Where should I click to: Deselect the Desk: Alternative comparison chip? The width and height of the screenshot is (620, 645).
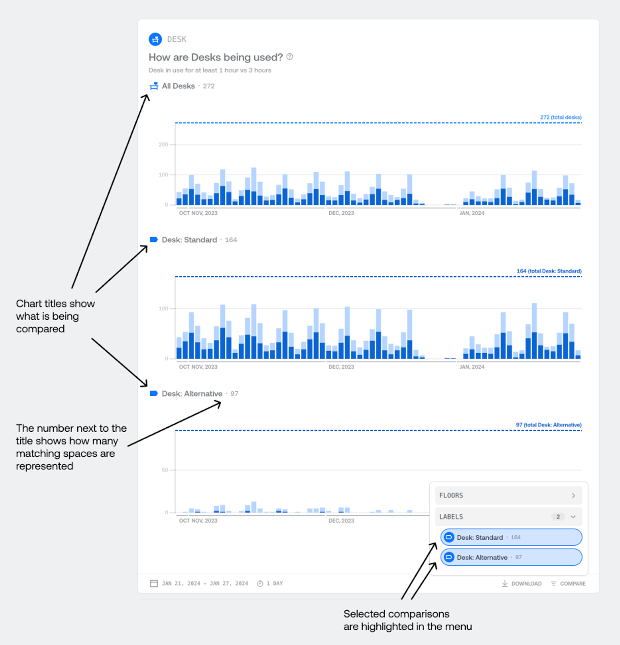click(x=510, y=557)
